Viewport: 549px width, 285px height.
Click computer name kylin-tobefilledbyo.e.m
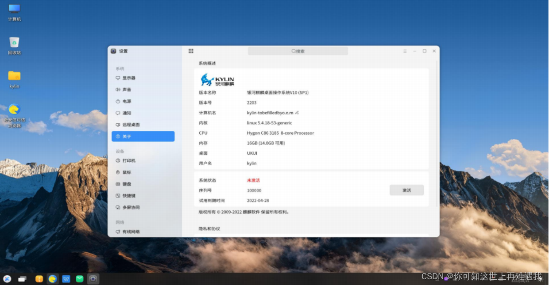click(270, 113)
